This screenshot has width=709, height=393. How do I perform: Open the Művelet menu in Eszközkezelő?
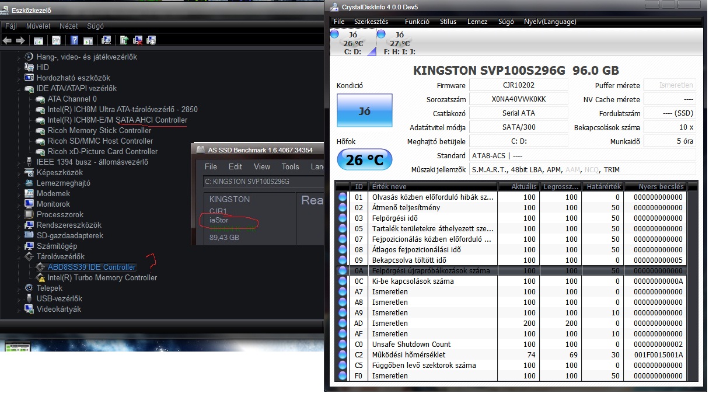(39, 26)
